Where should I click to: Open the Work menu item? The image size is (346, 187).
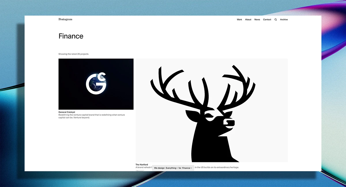pos(239,20)
